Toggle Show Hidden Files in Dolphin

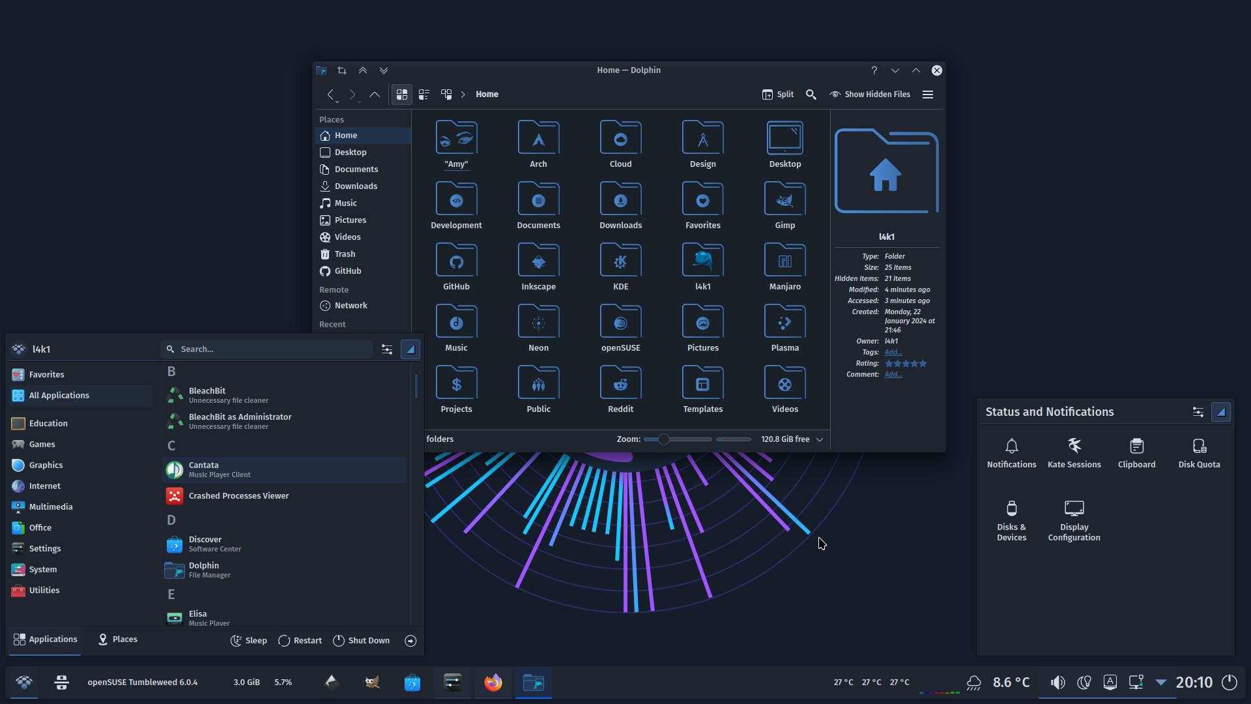click(870, 95)
